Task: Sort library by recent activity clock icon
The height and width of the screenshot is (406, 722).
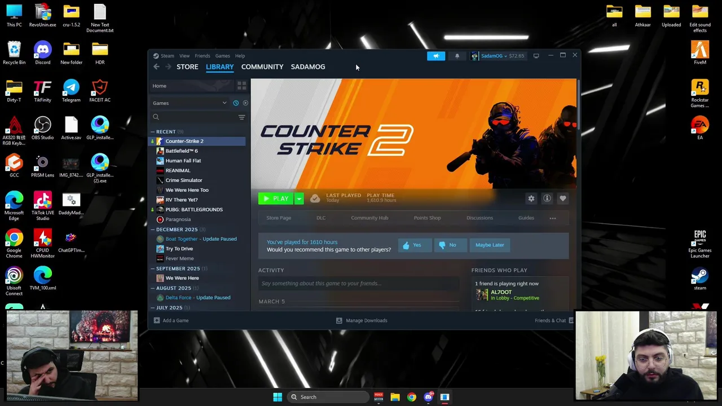Action: (x=236, y=103)
